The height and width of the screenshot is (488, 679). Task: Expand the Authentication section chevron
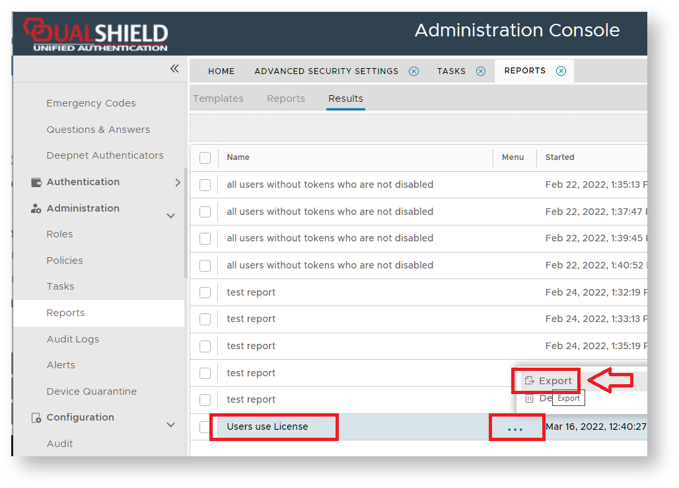[x=177, y=183]
